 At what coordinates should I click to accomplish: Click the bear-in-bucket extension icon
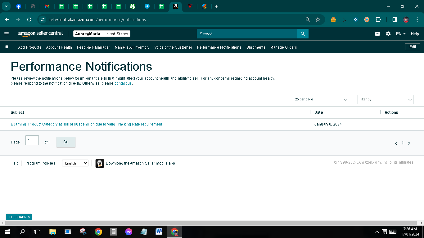coord(333,20)
